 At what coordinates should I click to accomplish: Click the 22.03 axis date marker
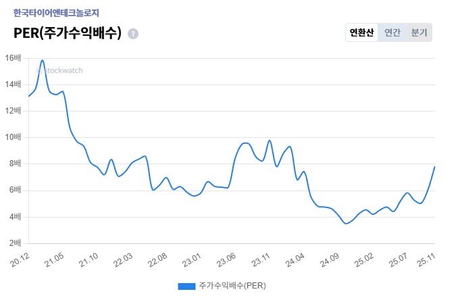coord(124,259)
